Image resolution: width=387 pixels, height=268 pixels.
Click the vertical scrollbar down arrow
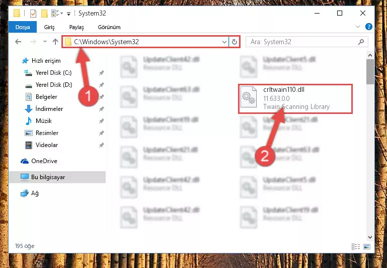coord(370,237)
